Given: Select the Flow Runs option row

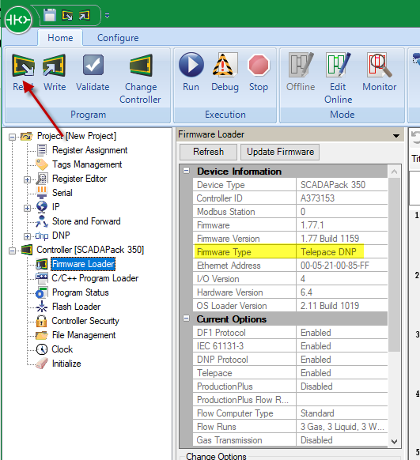Looking at the screenshot, I should tap(290, 427).
